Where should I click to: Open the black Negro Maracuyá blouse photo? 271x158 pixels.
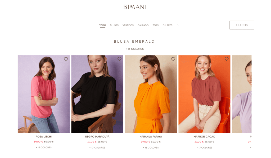pyautogui.click(x=97, y=94)
